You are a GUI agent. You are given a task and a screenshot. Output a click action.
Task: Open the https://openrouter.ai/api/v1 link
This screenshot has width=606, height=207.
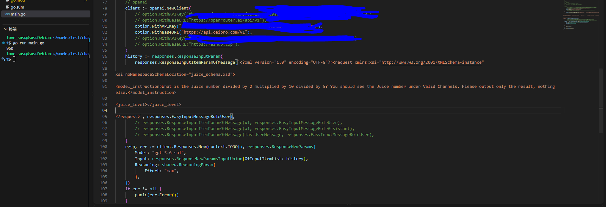pos(225,20)
